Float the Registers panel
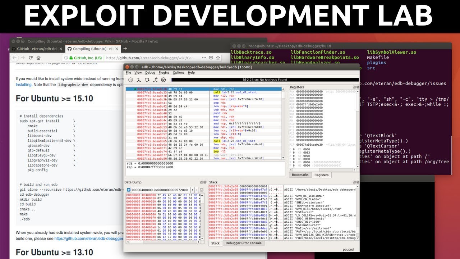This screenshot has width=460, height=259. 354,87
